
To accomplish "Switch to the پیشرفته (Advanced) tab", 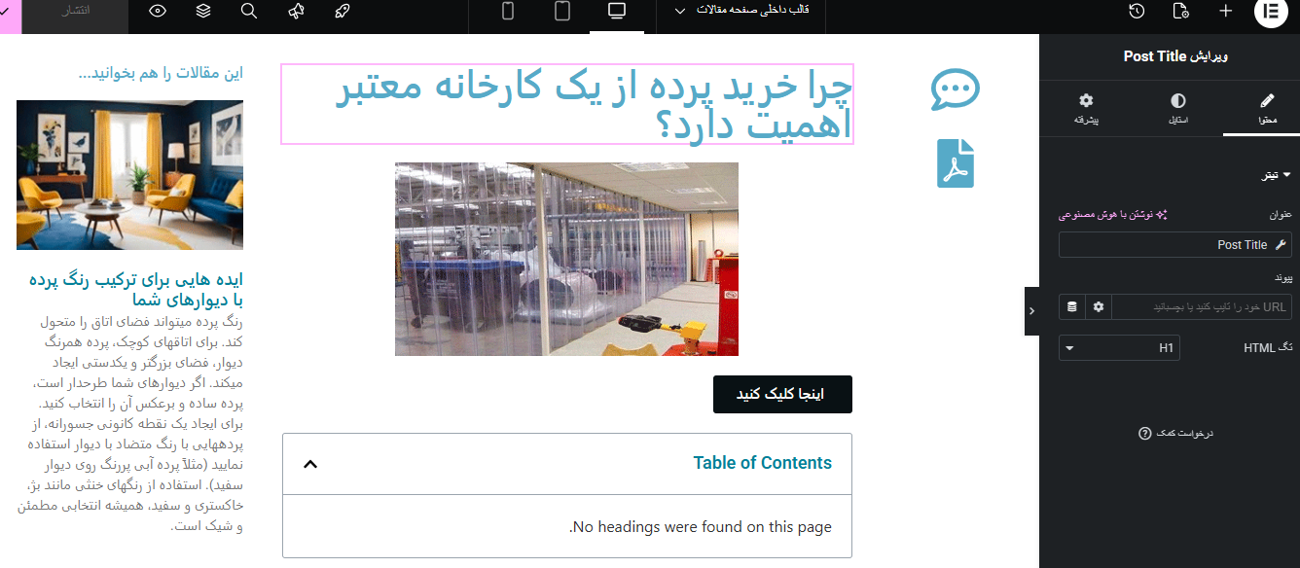I will (1086, 109).
